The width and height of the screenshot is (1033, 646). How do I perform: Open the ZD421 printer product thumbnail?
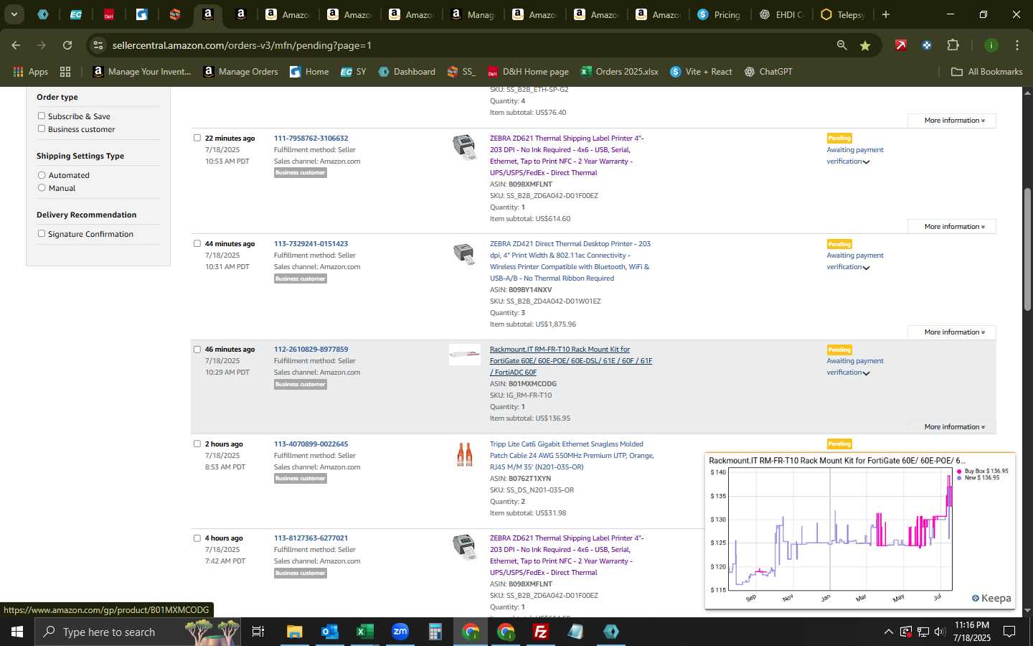[x=464, y=253]
